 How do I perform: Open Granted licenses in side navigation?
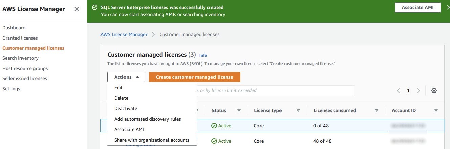pos(20,38)
